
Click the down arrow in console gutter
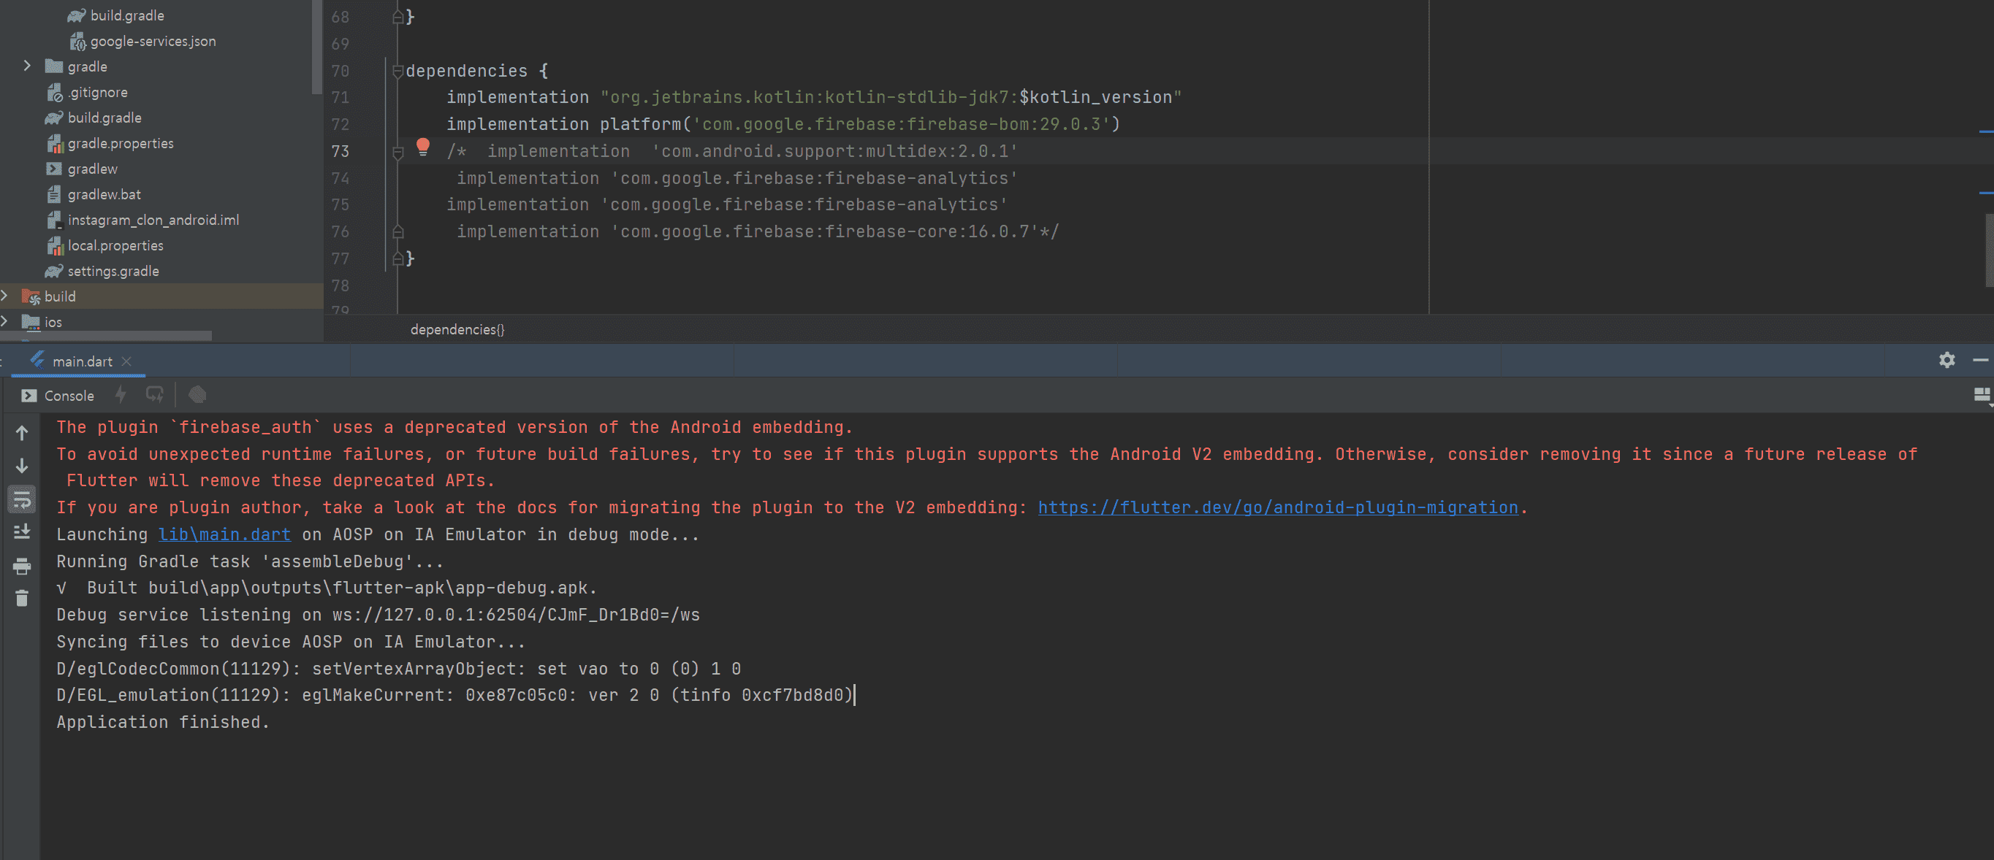(22, 466)
